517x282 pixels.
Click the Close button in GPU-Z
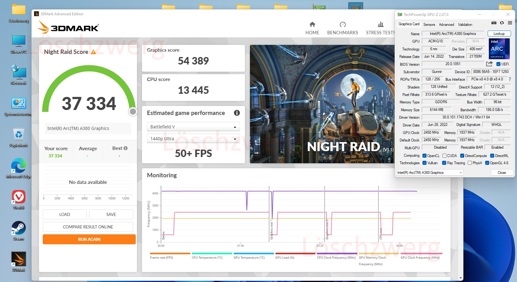tap(502, 173)
